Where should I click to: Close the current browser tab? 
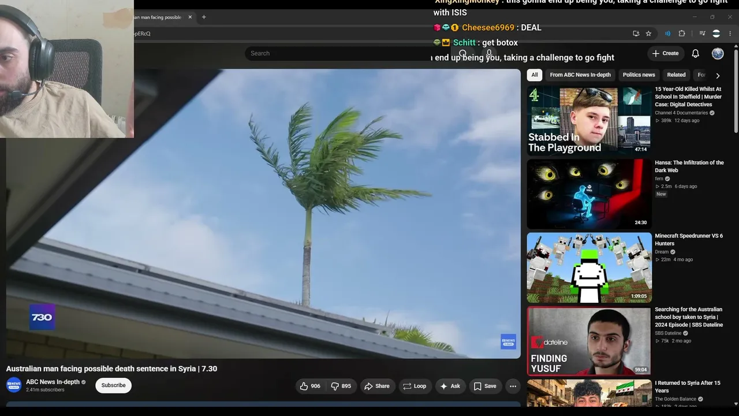[190, 17]
